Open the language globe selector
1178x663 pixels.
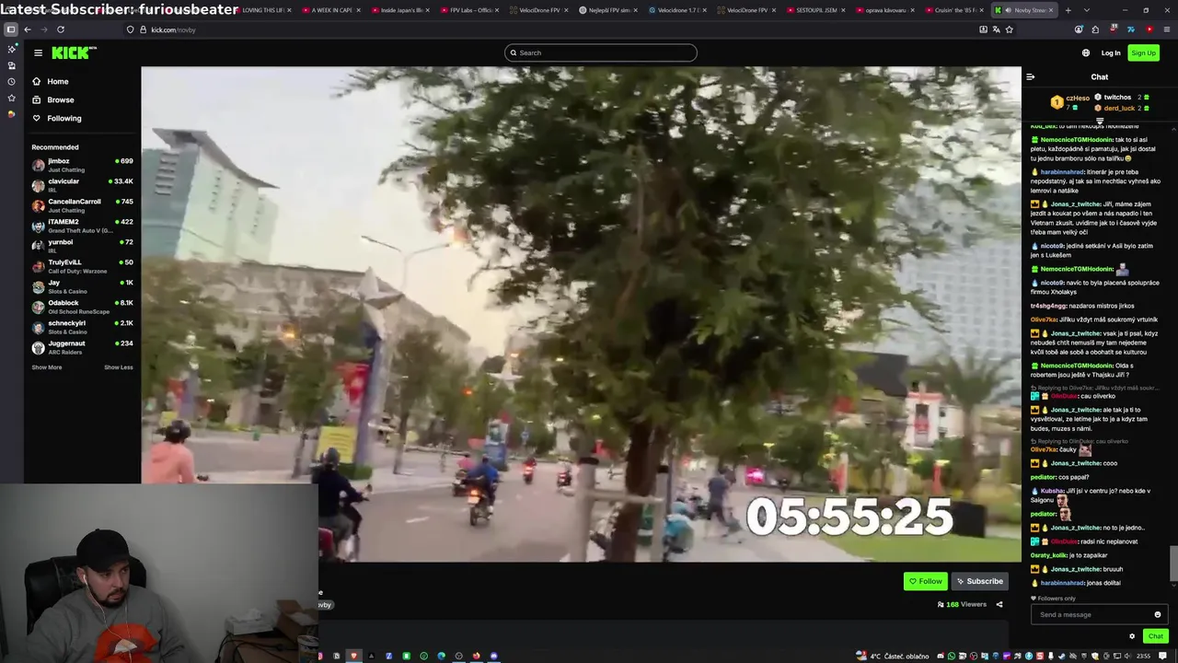tap(1086, 52)
